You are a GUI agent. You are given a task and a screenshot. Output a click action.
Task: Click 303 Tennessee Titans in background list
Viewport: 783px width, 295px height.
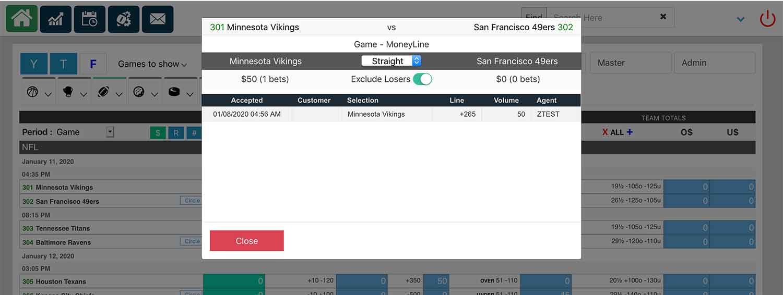[x=56, y=228]
